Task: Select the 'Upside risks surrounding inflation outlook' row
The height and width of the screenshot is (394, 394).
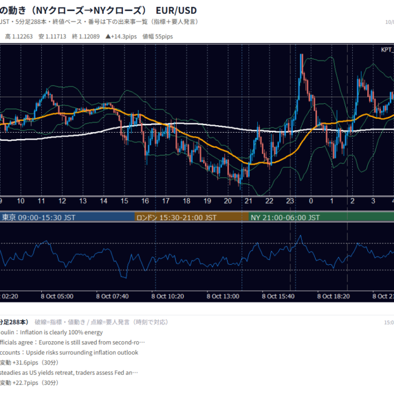Action: (x=69, y=352)
